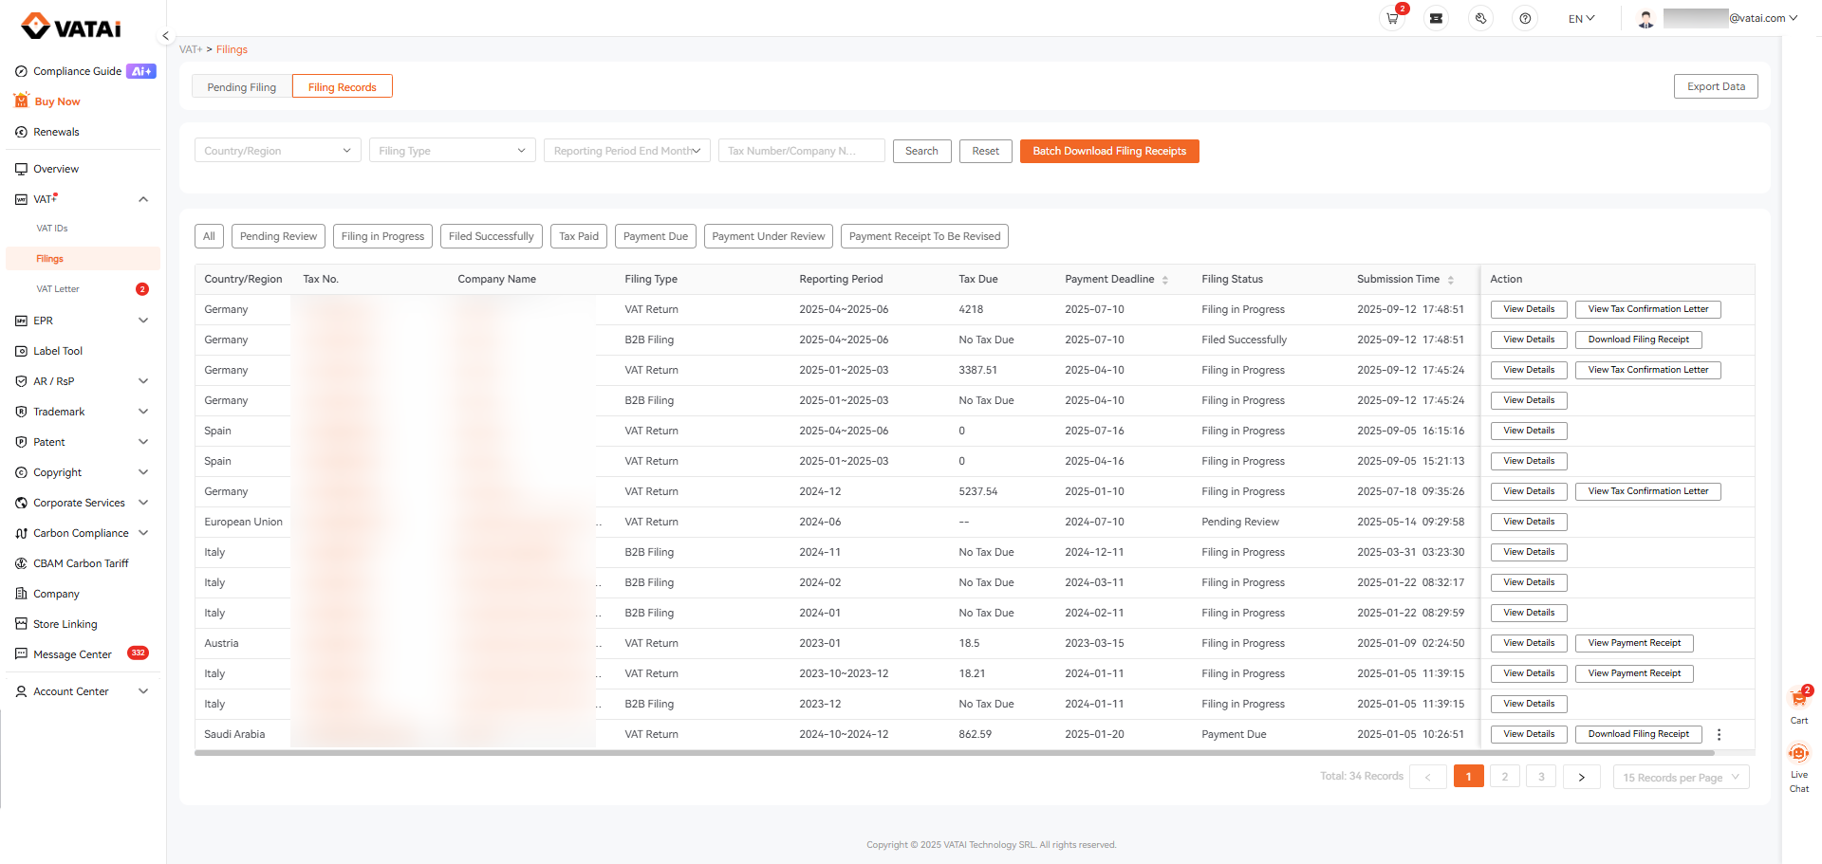
Task: Click the three-dot more options icon on Saudi Arabia row
Action: coord(1719,735)
